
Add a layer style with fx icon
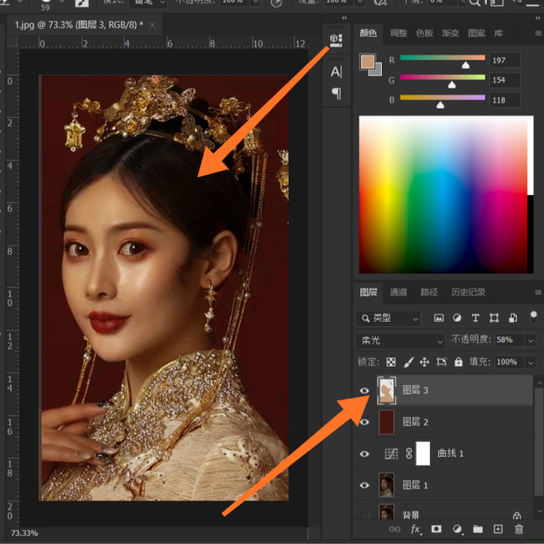[x=416, y=529]
